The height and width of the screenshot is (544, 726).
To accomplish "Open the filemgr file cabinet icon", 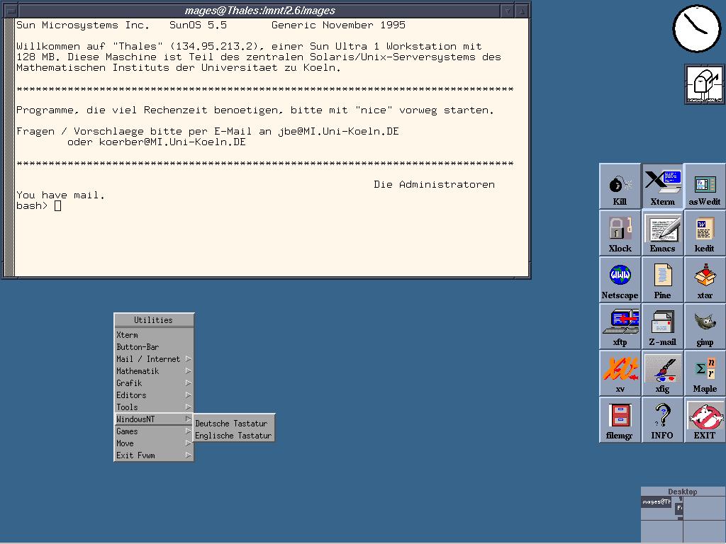I will pos(620,420).
